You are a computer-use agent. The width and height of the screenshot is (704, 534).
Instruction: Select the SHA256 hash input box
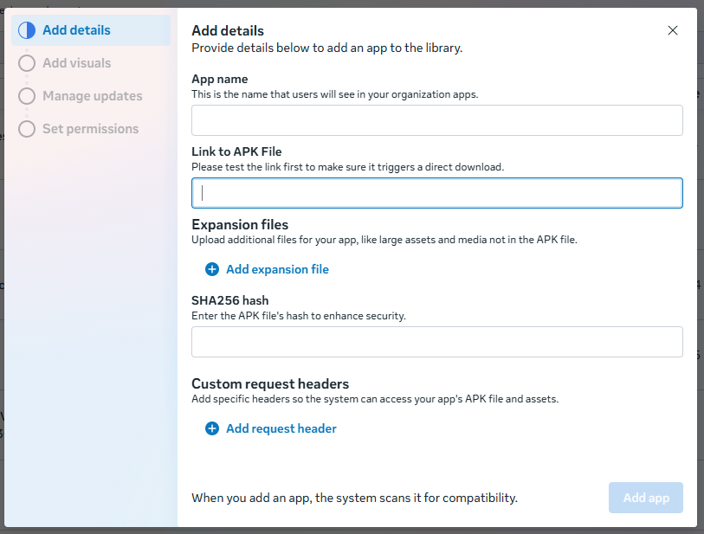(x=436, y=342)
